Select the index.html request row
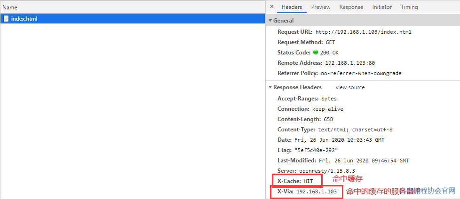The height and width of the screenshot is (199, 460). pyautogui.click(x=132, y=19)
